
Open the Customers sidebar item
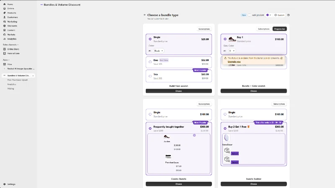[x=13, y=17]
